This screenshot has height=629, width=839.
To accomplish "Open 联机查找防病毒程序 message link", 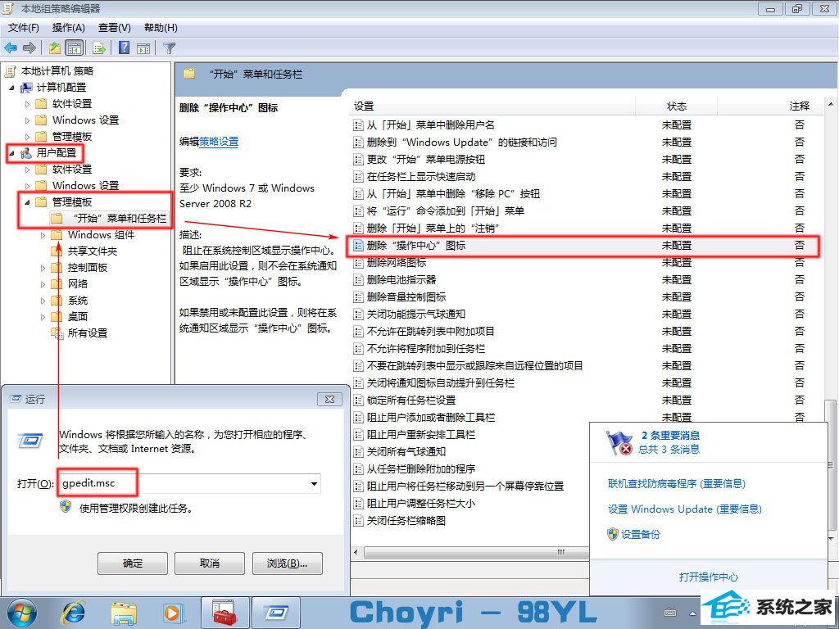I will [x=676, y=483].
